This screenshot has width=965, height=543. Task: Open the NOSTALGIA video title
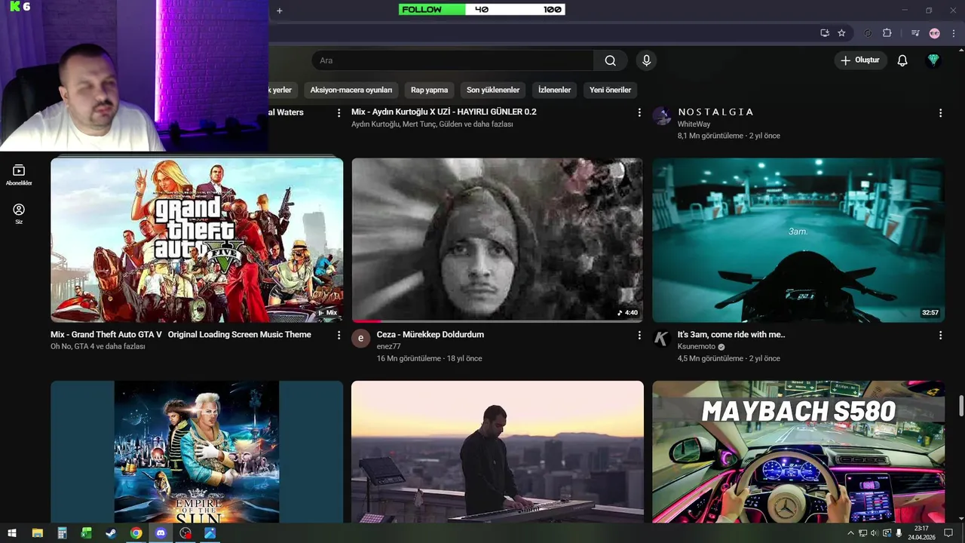click(715, 112)
